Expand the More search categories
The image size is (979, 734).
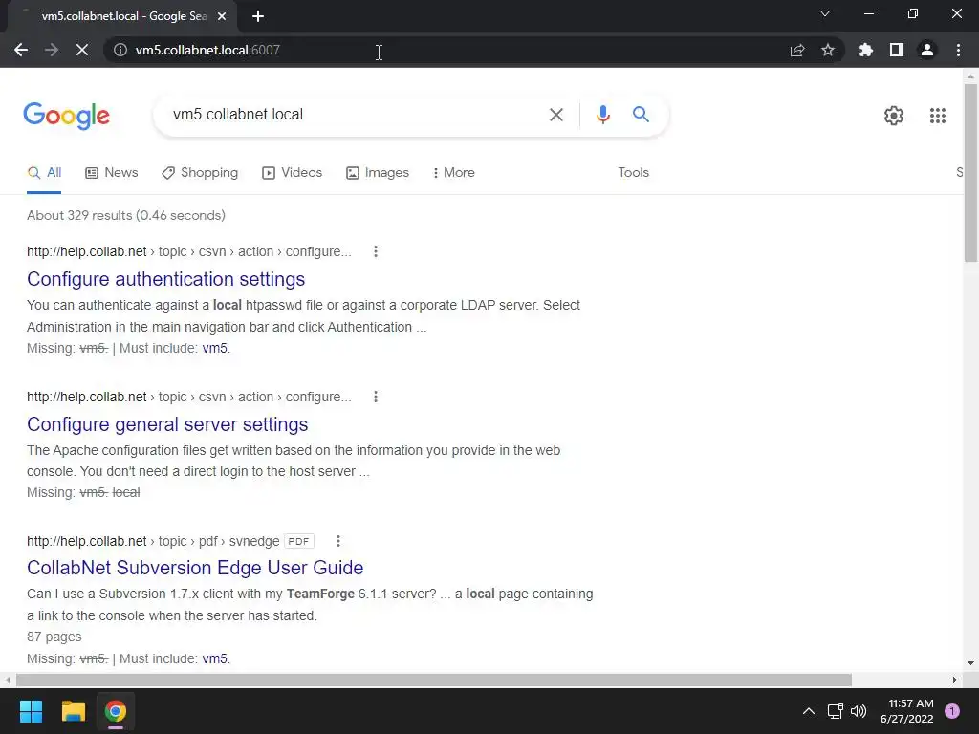453,172
